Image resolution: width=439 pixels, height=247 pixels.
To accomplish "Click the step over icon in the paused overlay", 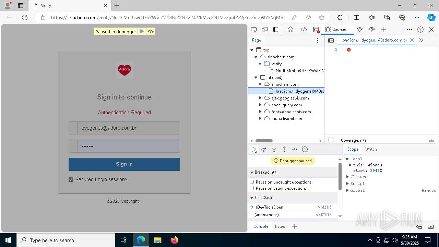I will (150, 32).
